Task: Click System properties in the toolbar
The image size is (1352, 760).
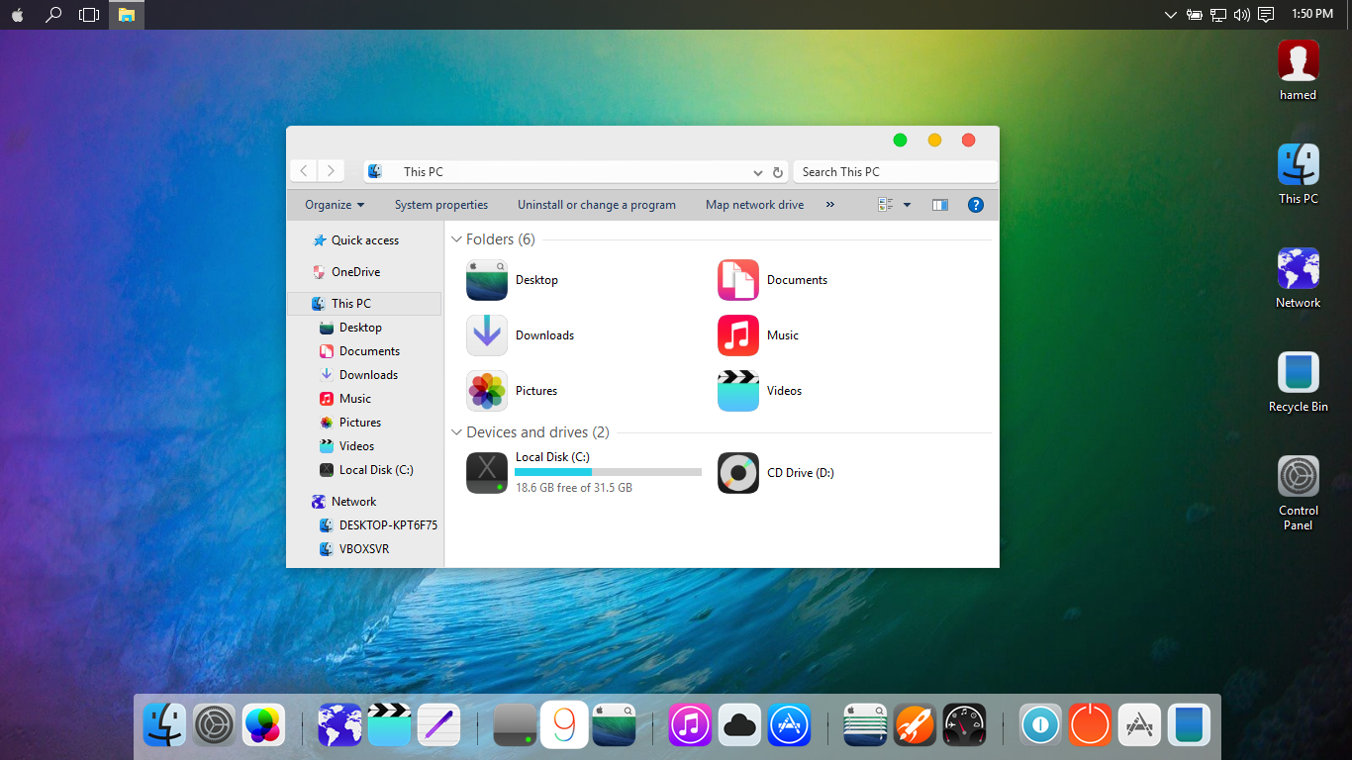Action: click(441, 205)
